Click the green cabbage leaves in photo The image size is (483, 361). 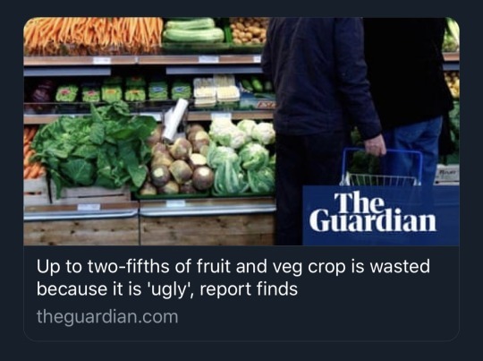coord(94,147)
